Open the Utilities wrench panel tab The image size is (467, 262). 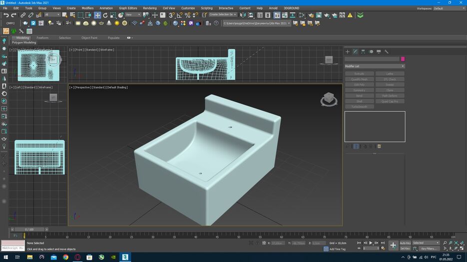click(386, 51)
